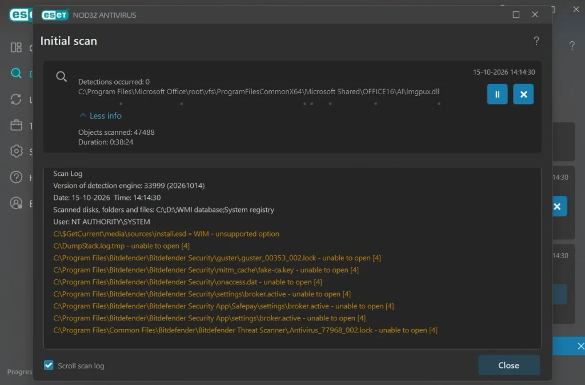The width and height of the screenshot is (585, 385).
Task: Open help for the Initial scan dialog
Action: (x=536, y=41)
